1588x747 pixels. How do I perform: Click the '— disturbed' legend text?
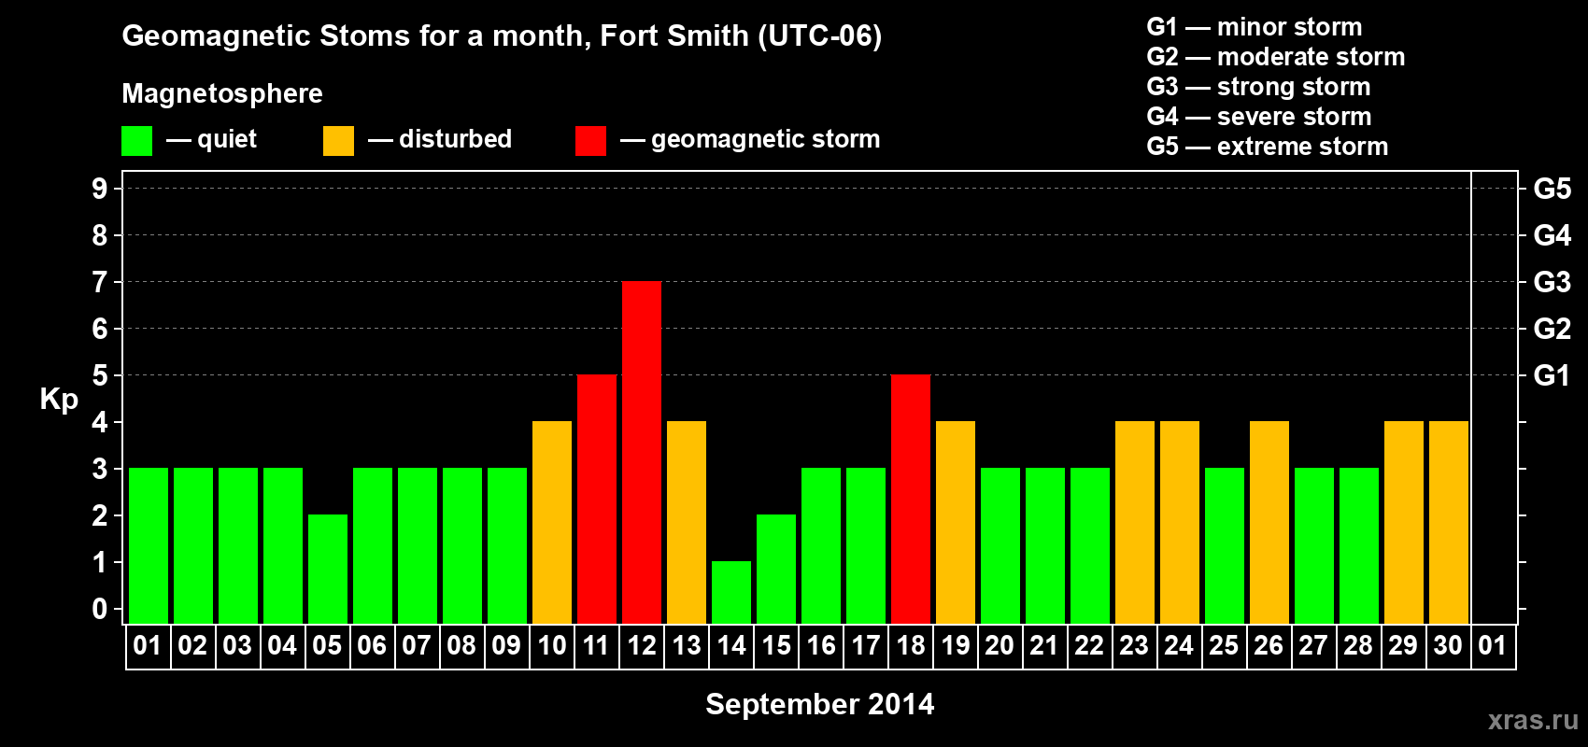coord(440,139)
